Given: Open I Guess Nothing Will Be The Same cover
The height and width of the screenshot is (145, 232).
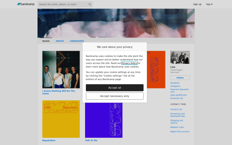Looking at the screenshot, I should [61, 70].
